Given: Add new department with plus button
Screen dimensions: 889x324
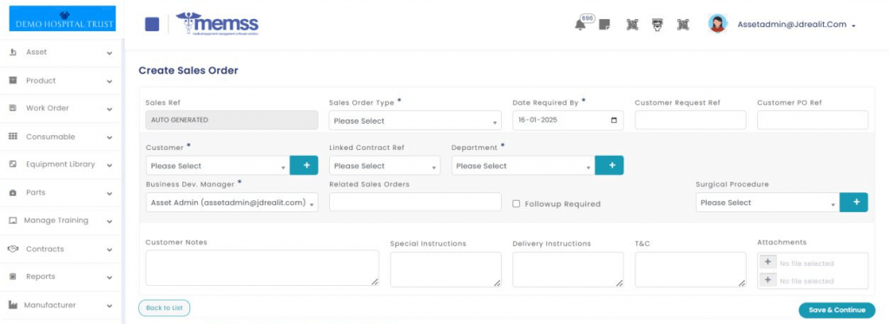Looking at the screenshot, I should [x=609, y=165].
